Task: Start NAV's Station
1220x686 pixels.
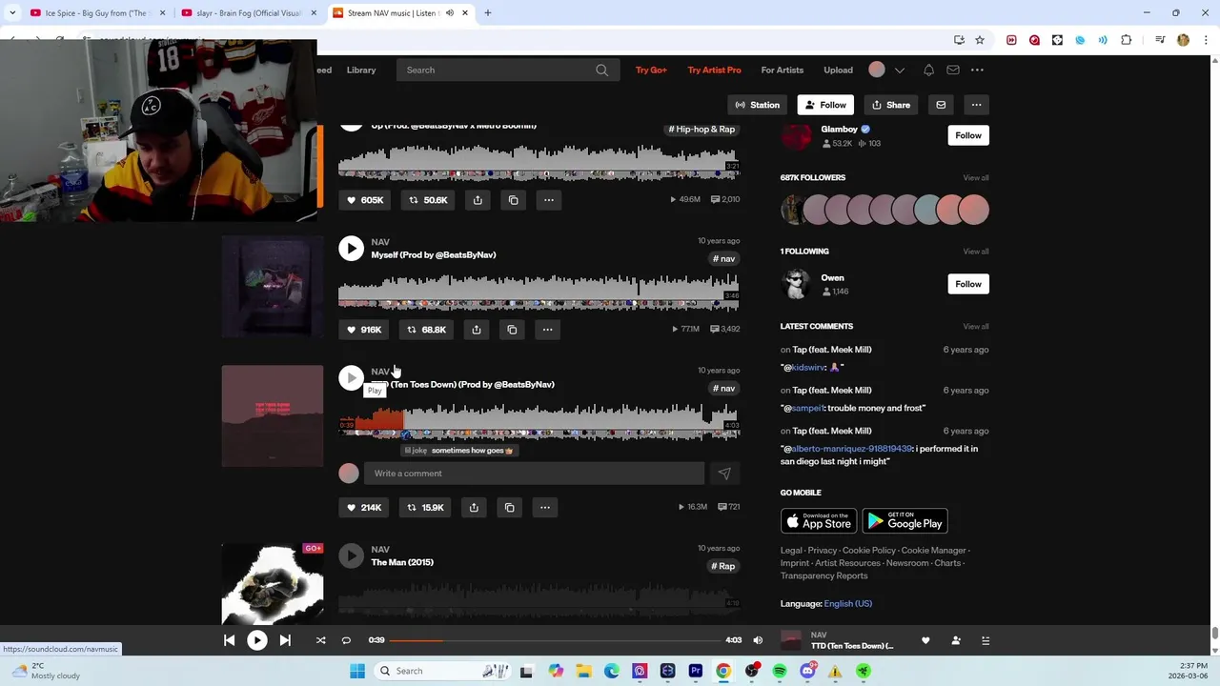Action: coord(758,105)
